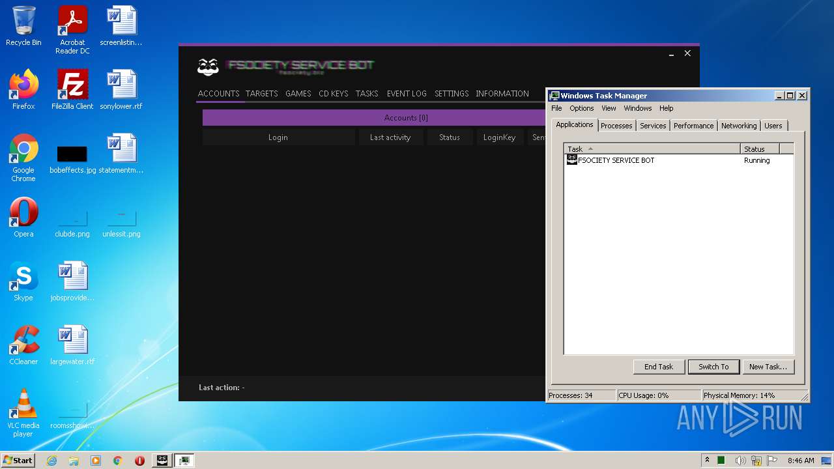Open Windows Explorer folder in taskbar

[x=74, y=461]
